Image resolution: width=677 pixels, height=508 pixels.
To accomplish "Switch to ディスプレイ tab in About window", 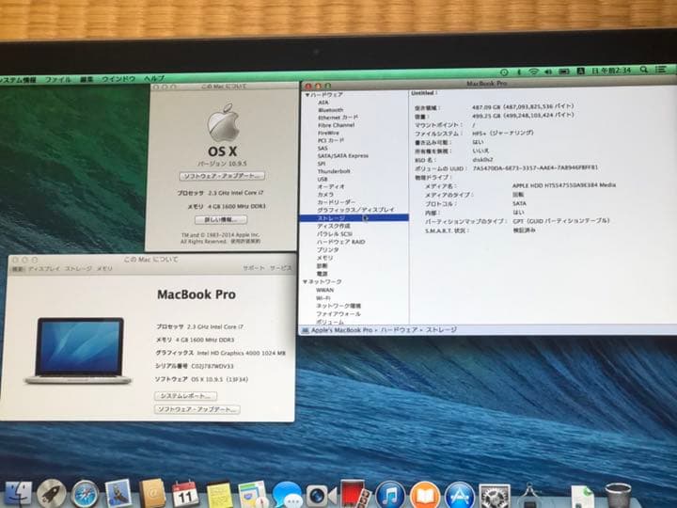I will (44, 269).
